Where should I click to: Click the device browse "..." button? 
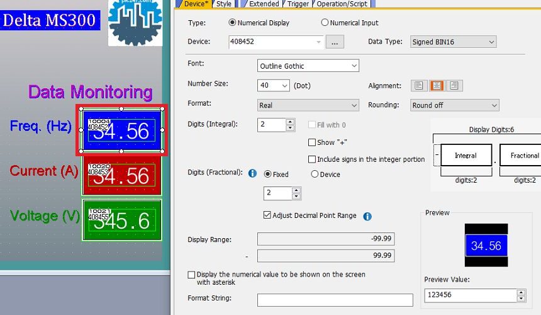[x=335, y=42]
